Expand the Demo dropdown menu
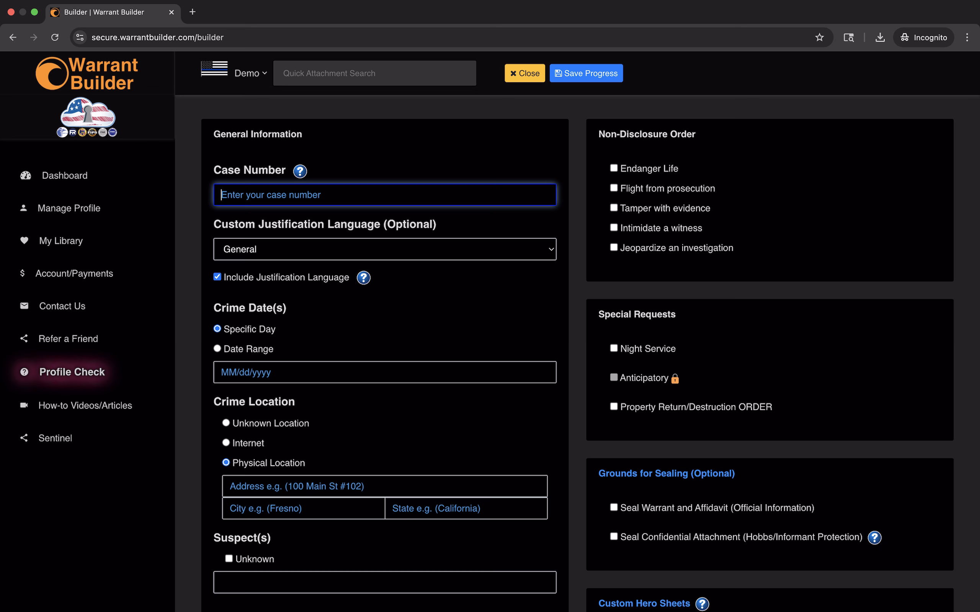980x612 pixels. [250, 73]
